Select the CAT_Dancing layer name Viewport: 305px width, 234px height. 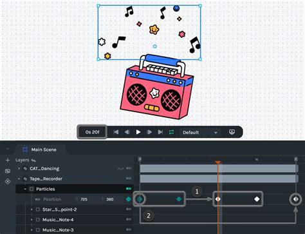coord(44,168)
